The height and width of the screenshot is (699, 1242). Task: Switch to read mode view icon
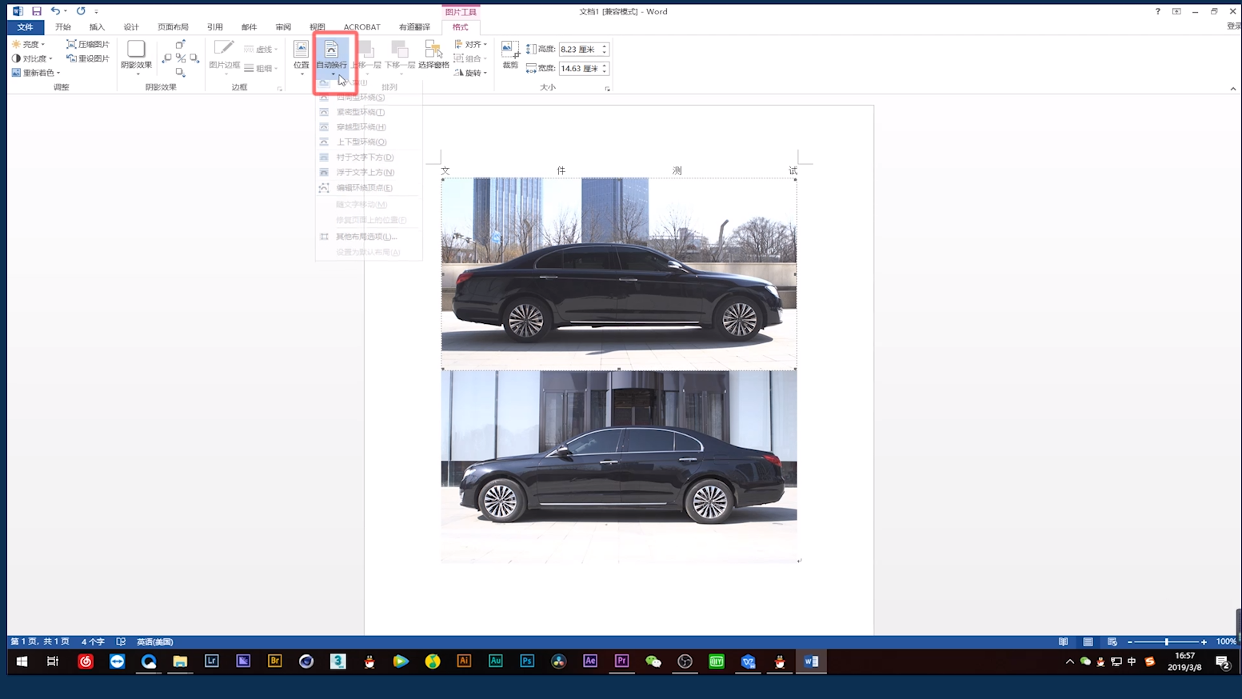[1063, 642]
